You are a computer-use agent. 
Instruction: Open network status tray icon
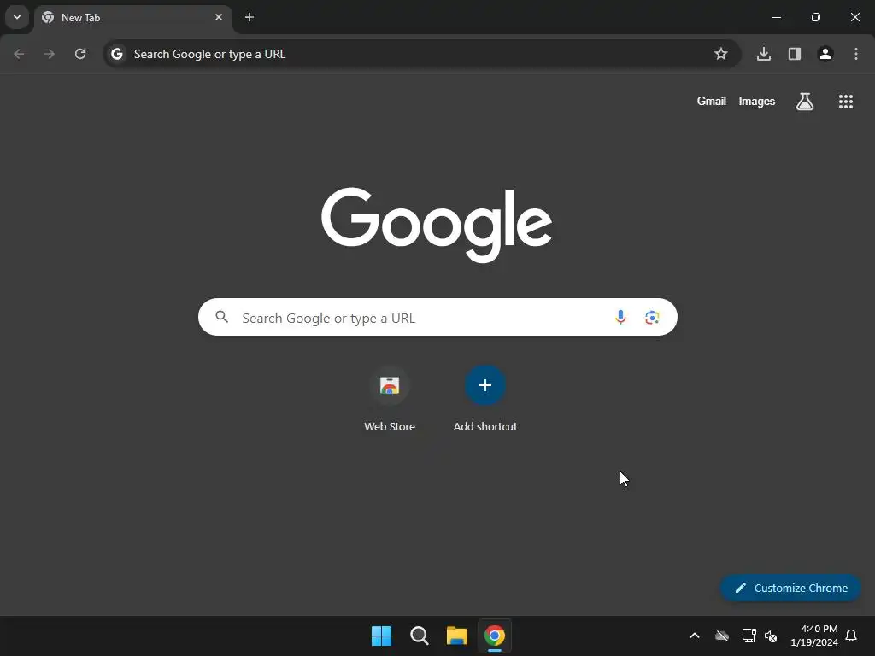749,635
